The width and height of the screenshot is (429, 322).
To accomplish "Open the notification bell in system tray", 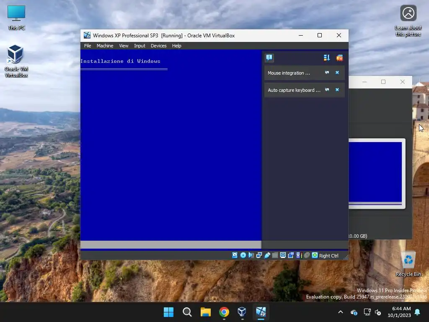I will 418,312.
